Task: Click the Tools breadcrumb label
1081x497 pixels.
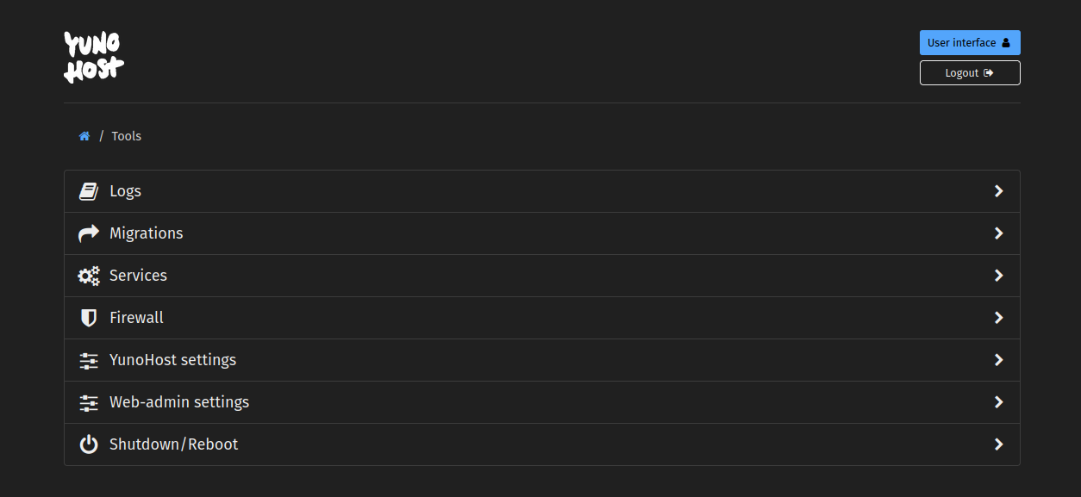Action: (x=126, y=136)
